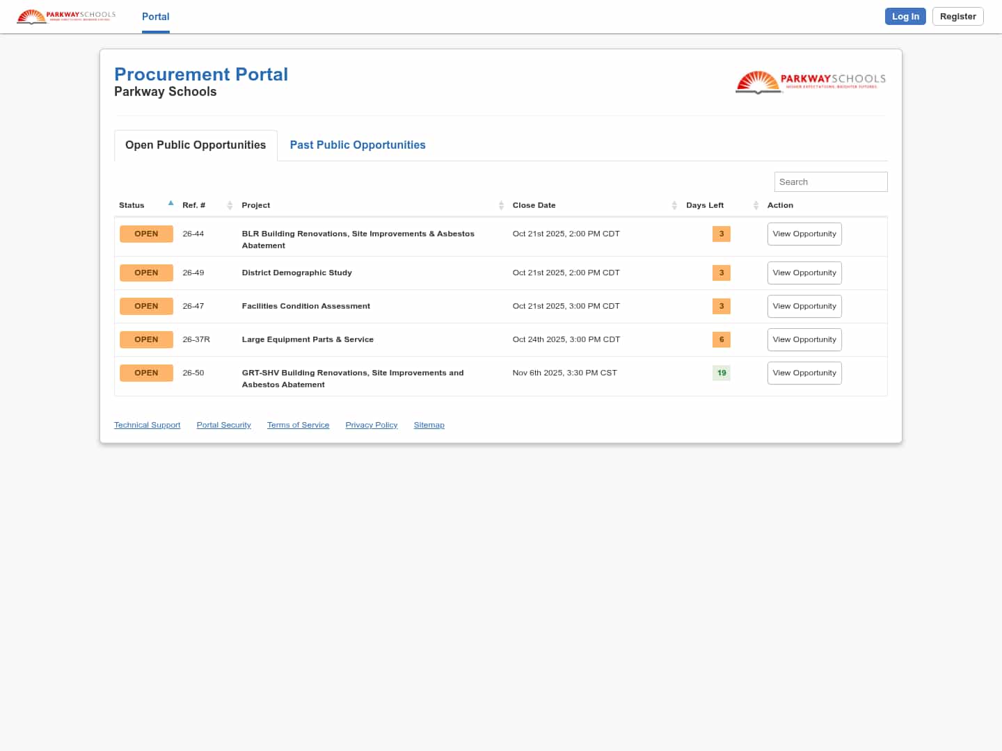This screenshot has width=1002, height=751.
Task: Open the Technical Support link
Action: (x=147, y=425)
